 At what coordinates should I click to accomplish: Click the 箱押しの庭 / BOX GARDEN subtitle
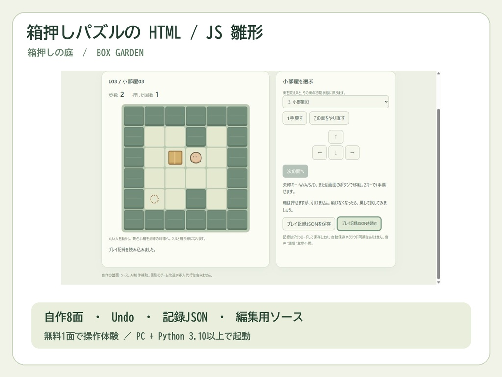coord(85,53)
